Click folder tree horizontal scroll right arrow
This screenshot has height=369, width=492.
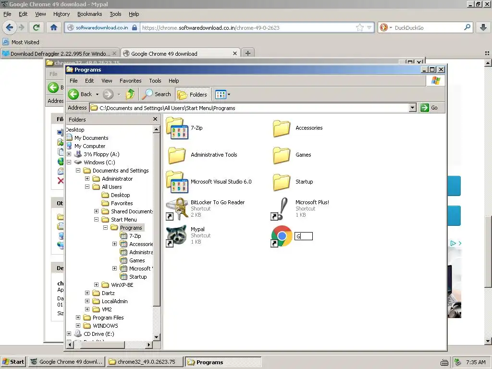pyautogui.click(x=149, y=345)
